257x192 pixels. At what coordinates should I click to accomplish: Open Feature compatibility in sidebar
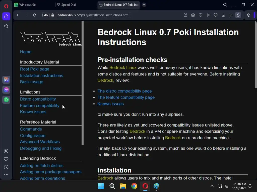[x=40, y=106]
